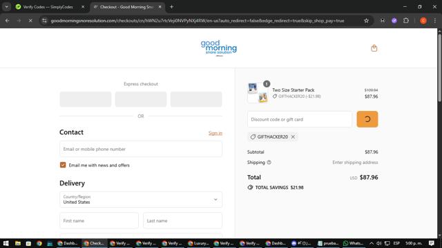Click the crossed-out original item price

click(371, 90)
